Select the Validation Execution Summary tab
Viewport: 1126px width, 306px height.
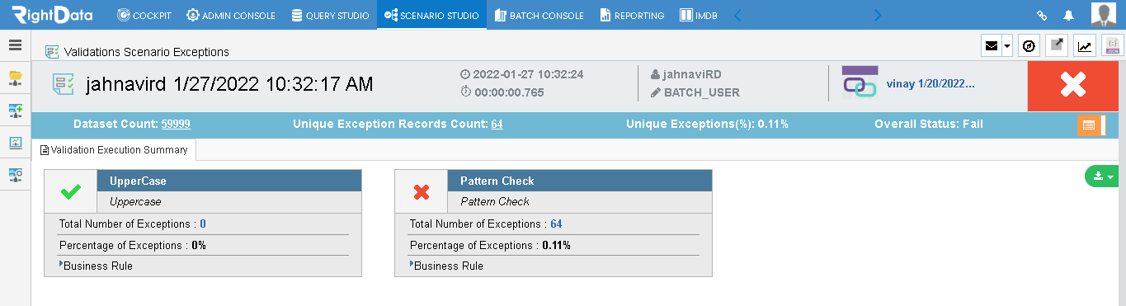tap(114, 150)
